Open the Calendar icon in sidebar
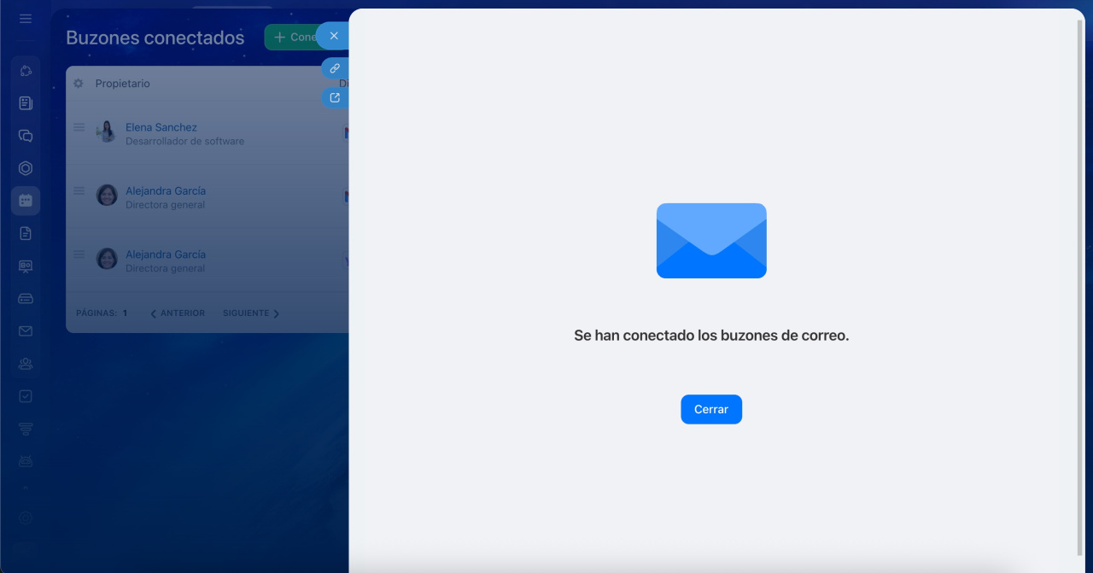The width and height of the screenshot is (1093, 573). point(26,201)
